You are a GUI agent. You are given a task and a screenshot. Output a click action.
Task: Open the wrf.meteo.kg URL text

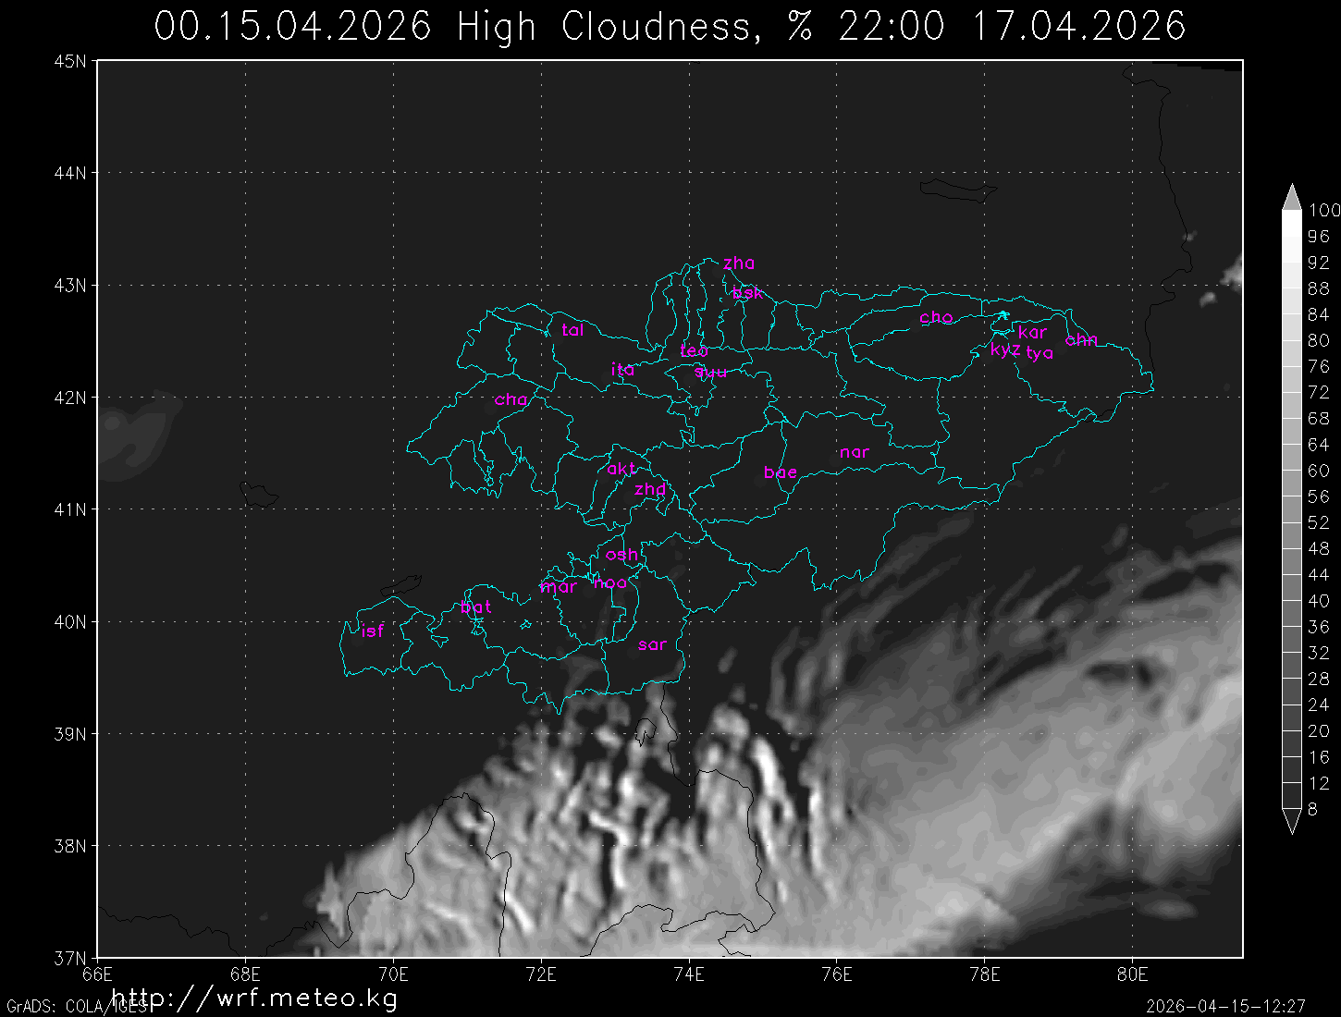254,998
